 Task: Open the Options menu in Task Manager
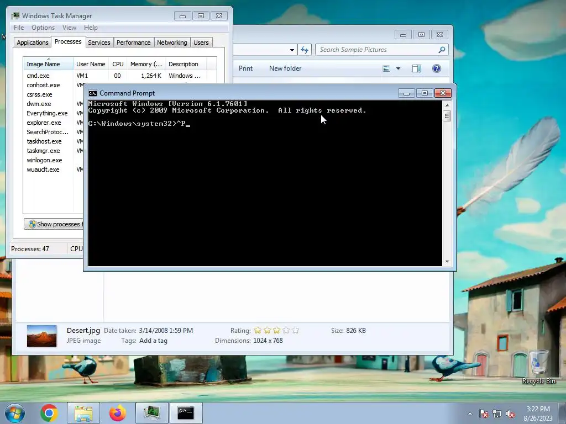pyautogui.click(x=43, y=28)
